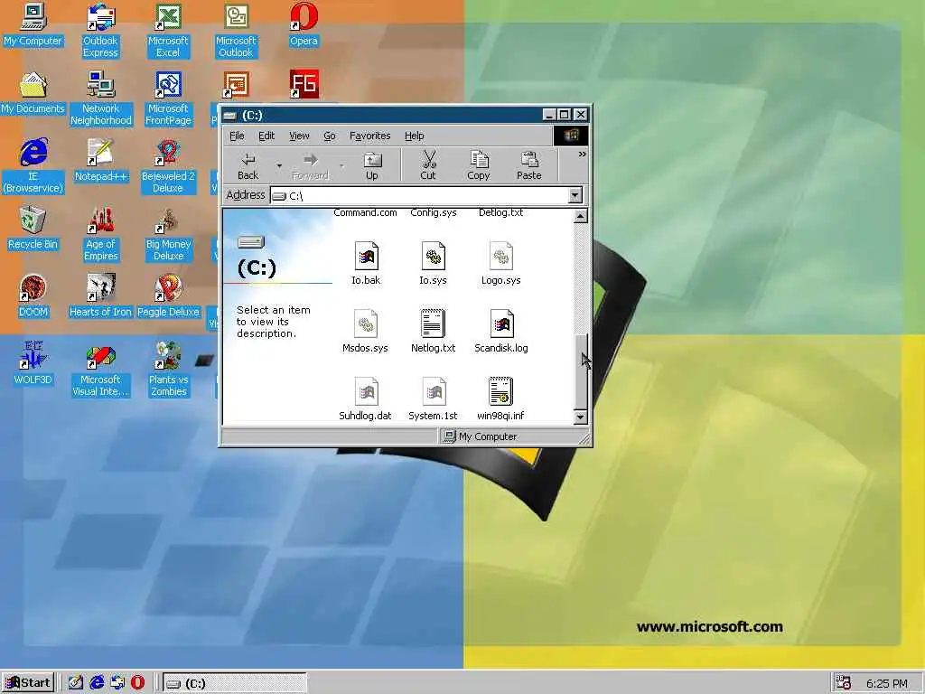Select the Opera desktop shortcut
This screenshot has width=925, height=694.
[x=304, y=24]
